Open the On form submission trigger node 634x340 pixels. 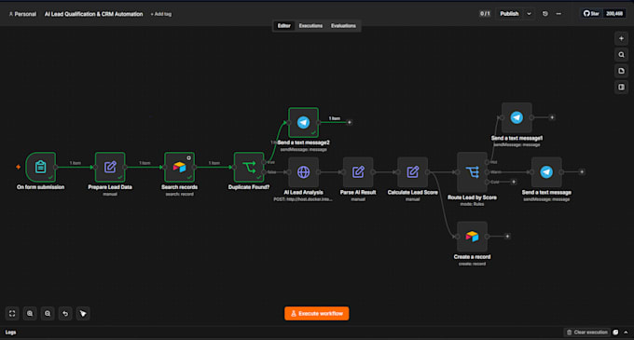point(40,167)
